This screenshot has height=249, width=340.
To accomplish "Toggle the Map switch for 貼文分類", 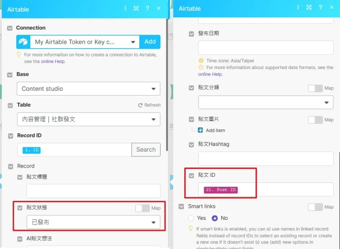I will 315,88.
